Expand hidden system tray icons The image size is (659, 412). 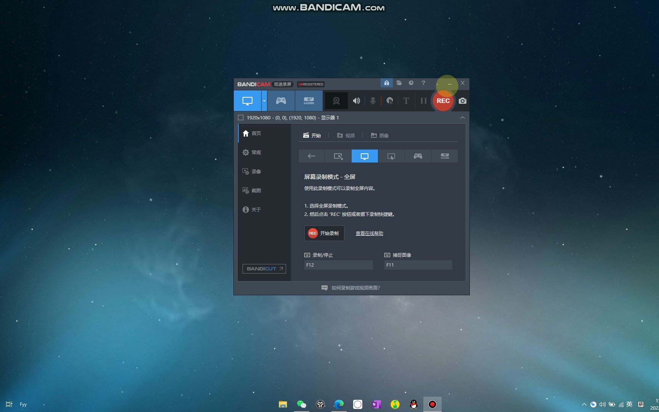584,404
